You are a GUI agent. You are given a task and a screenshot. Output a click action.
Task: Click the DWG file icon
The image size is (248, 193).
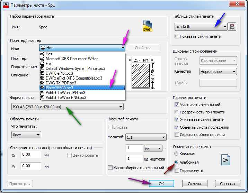147,26
